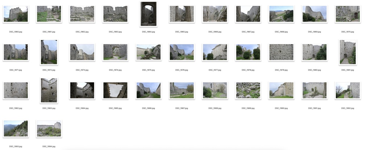The height and width of the screenshot is (150, 371).
Task: Select the DSC_1960.jpg thumbnail
Action: click(16, 14)
